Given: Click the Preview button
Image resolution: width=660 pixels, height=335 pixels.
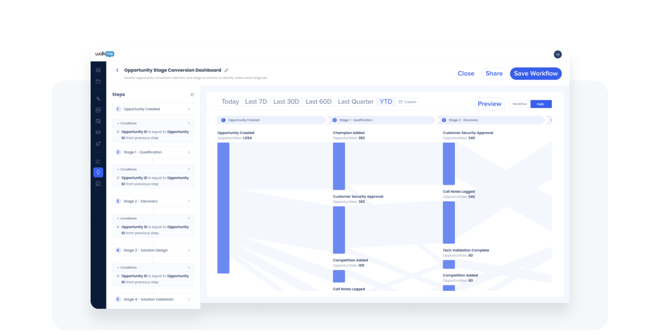Looking at the screenshot, I should tap(489, 104).
